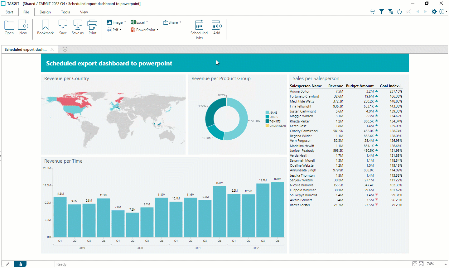The image size is (449, 268).
Task: Select the Fortunato Crawford row
Action: [x=346, y=96]
